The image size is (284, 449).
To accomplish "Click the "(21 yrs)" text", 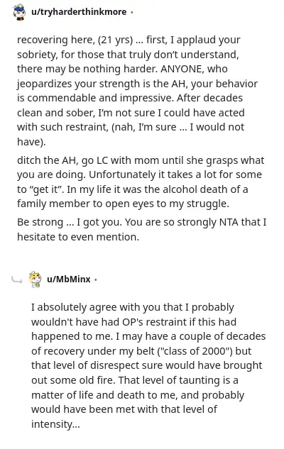I will click(x=115, y=40).
